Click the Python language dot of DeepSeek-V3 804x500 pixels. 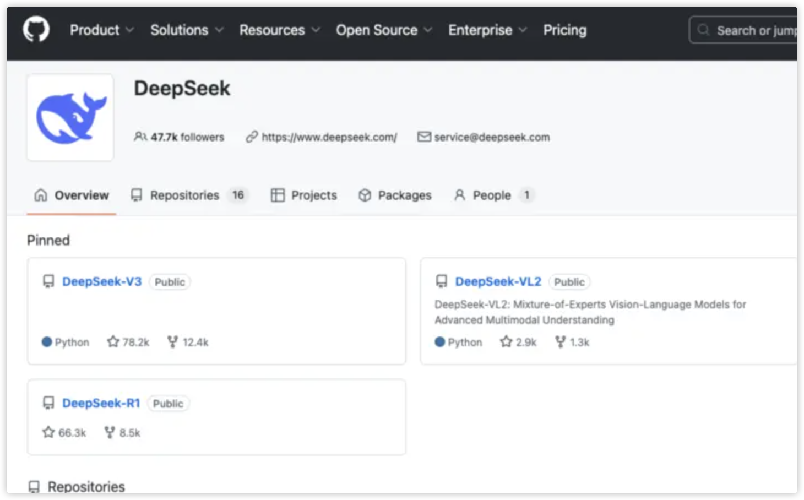pos(47,342)
